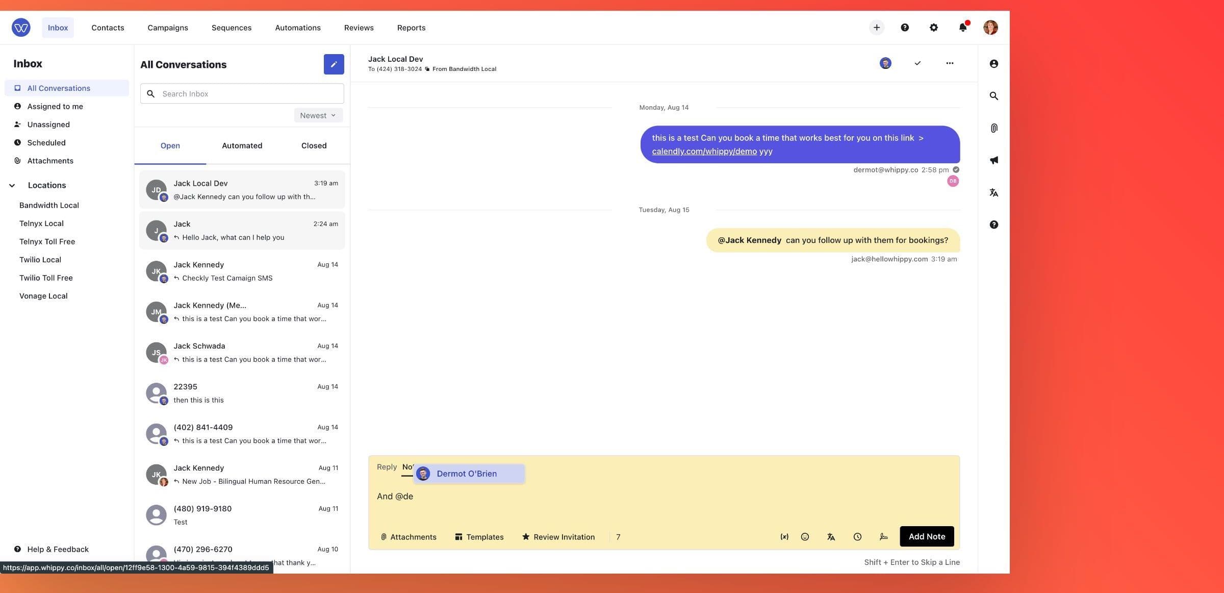Mark the conversation closed with the checkmark
The image size is (1224, 593).
click(917, 63)
